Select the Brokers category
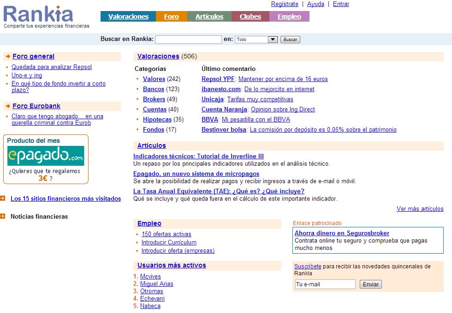Screen dimensions: 452x313 [x=154, y=99]
